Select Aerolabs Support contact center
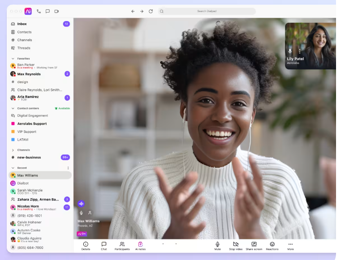The height and width of the screenshot is (260, 345). click(40, 124)
